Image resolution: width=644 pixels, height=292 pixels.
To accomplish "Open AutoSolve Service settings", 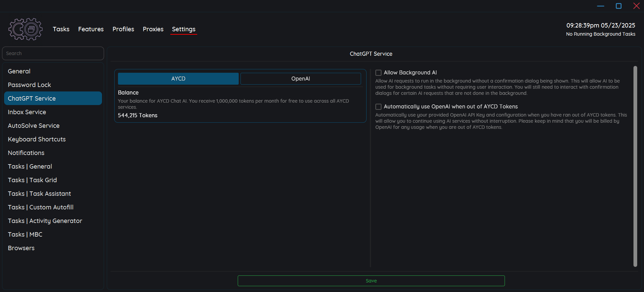I will point(53,125).
